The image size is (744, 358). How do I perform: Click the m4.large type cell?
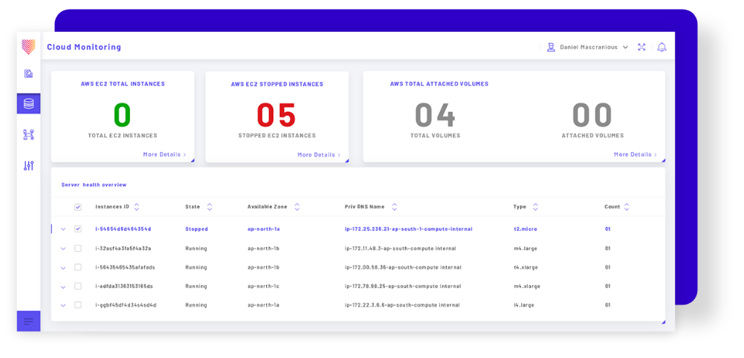click(525, 249)
